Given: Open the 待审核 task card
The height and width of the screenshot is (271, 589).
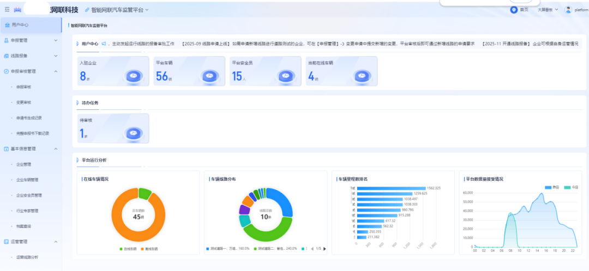Looking at the screenshot, I should (113, 128).
